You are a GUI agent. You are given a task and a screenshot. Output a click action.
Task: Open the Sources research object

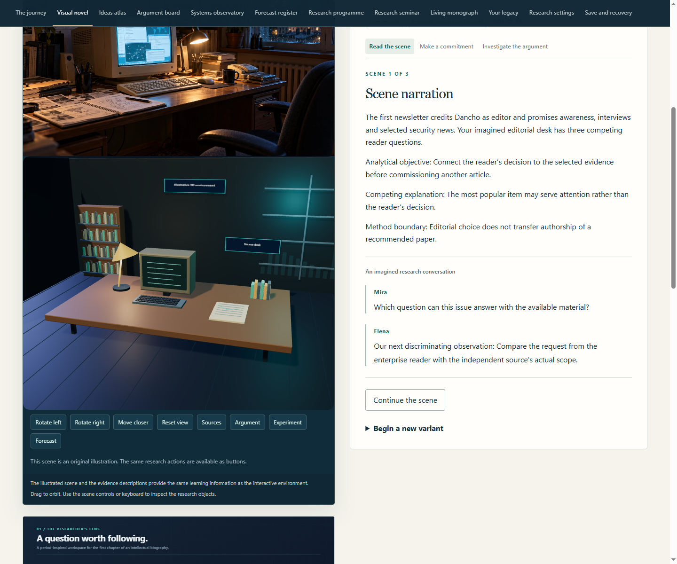tap(212, 423)
